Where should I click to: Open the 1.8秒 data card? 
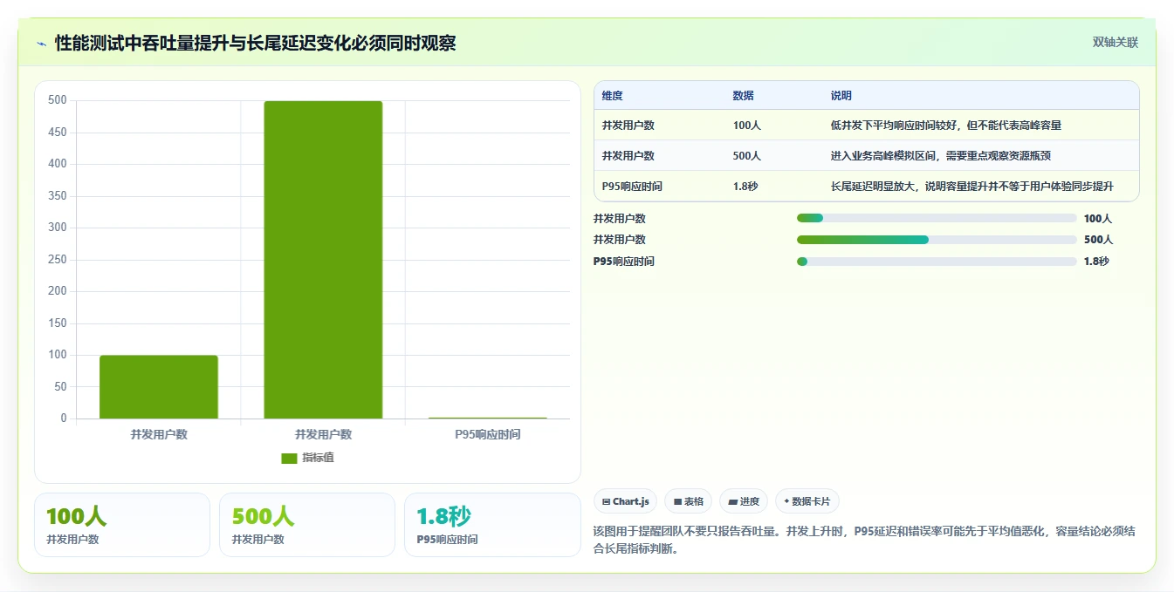coord(492,525)
